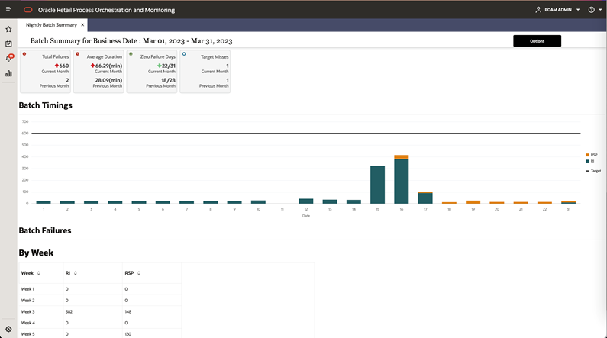607x338 pixels.
Task: Click the red status dot on Average Duration
Action: (x=78, y=54)
